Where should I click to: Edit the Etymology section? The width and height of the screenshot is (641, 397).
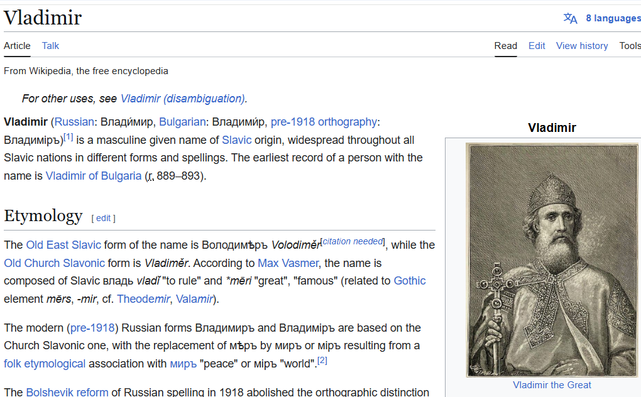coord(104,218)
